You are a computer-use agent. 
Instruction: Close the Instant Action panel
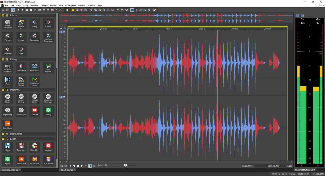19,170
